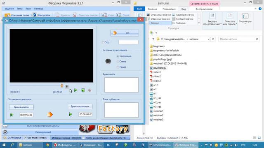Click the snapshot icon beside the seek slider
264x148 pixels.
coord(67,87)
